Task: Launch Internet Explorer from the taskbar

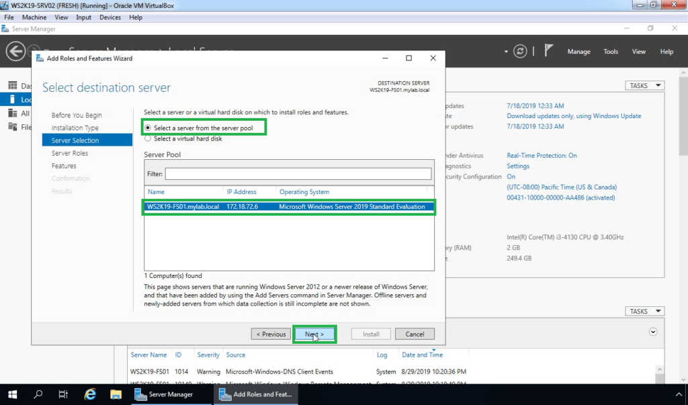Action: click(90, 394)
